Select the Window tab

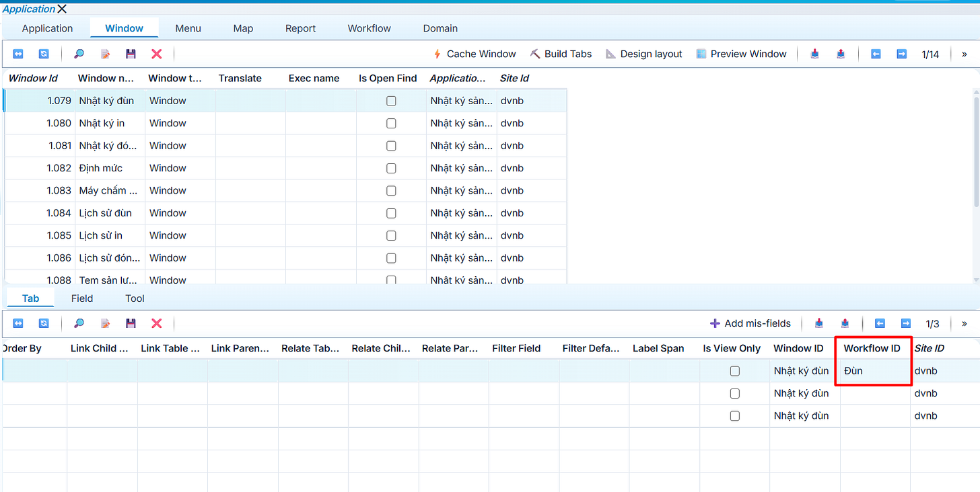tap(125, 28)
